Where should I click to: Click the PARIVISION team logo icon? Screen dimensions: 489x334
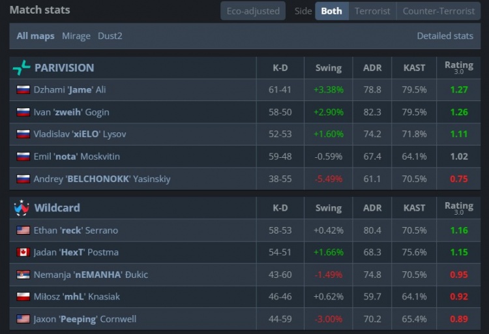point(22,68)
